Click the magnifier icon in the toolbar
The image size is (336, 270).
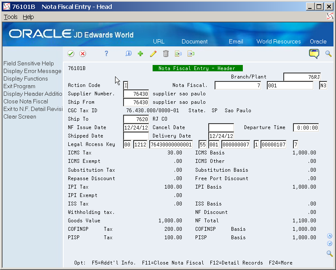(328, 54)
